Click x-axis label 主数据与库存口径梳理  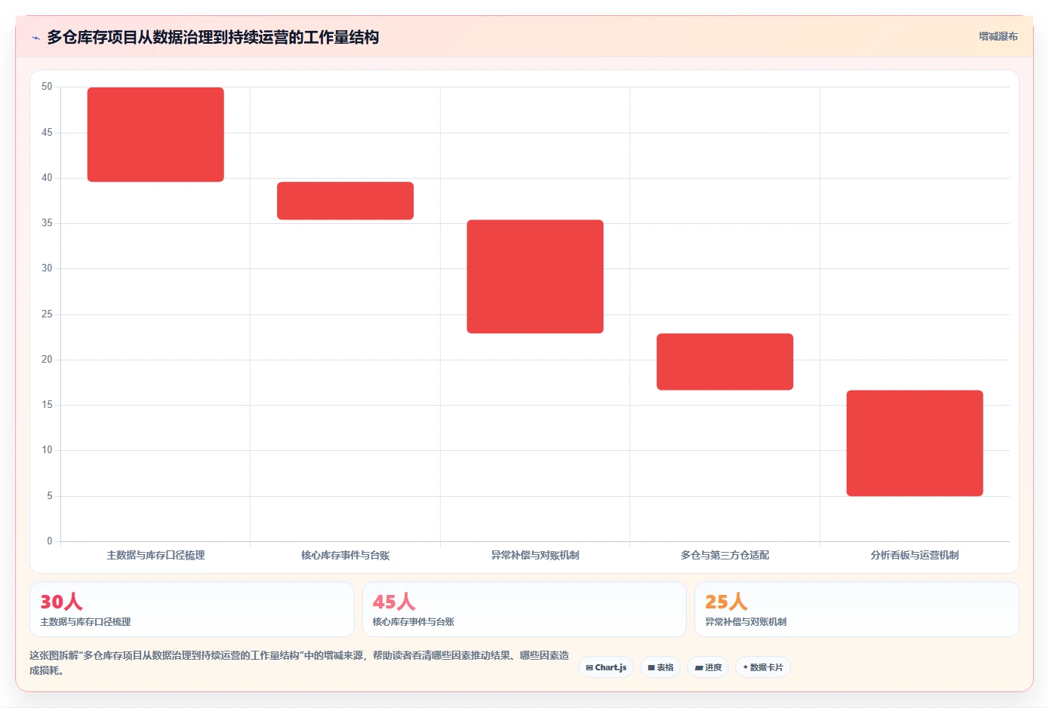pos(155,555)
